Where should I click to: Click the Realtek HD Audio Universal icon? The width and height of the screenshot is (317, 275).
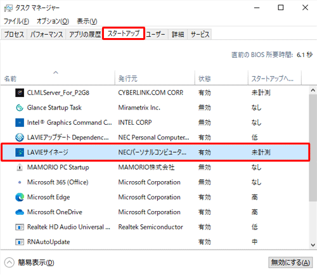coord(20,227)
